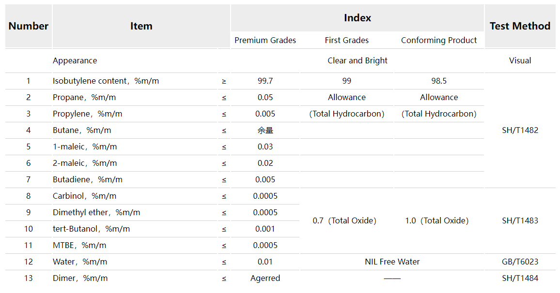
Task: Click the Item column header
Action: (x=141, y=26)
